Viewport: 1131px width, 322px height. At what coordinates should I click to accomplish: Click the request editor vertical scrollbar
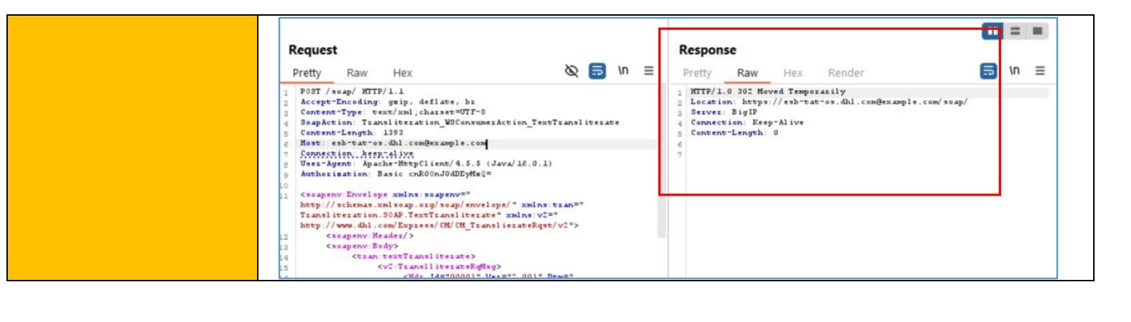pyautogui.click(x=662, y=164)
